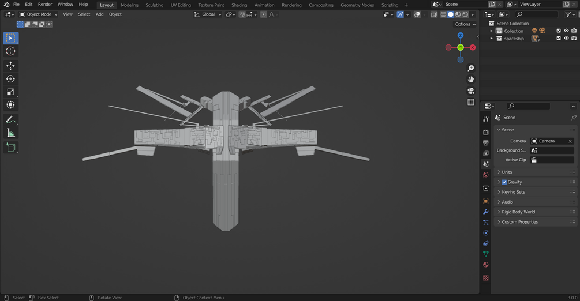Select the Measure tool
The width and height of the screenshot is (580, 301).
click(11, 133)
